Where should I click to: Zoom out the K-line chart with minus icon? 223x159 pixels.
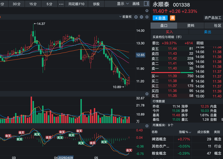[141, 17]
